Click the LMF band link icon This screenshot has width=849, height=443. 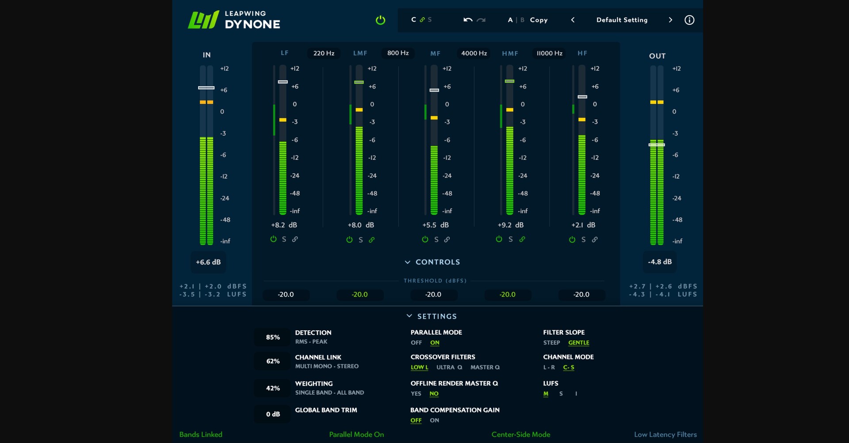[371, 240]
